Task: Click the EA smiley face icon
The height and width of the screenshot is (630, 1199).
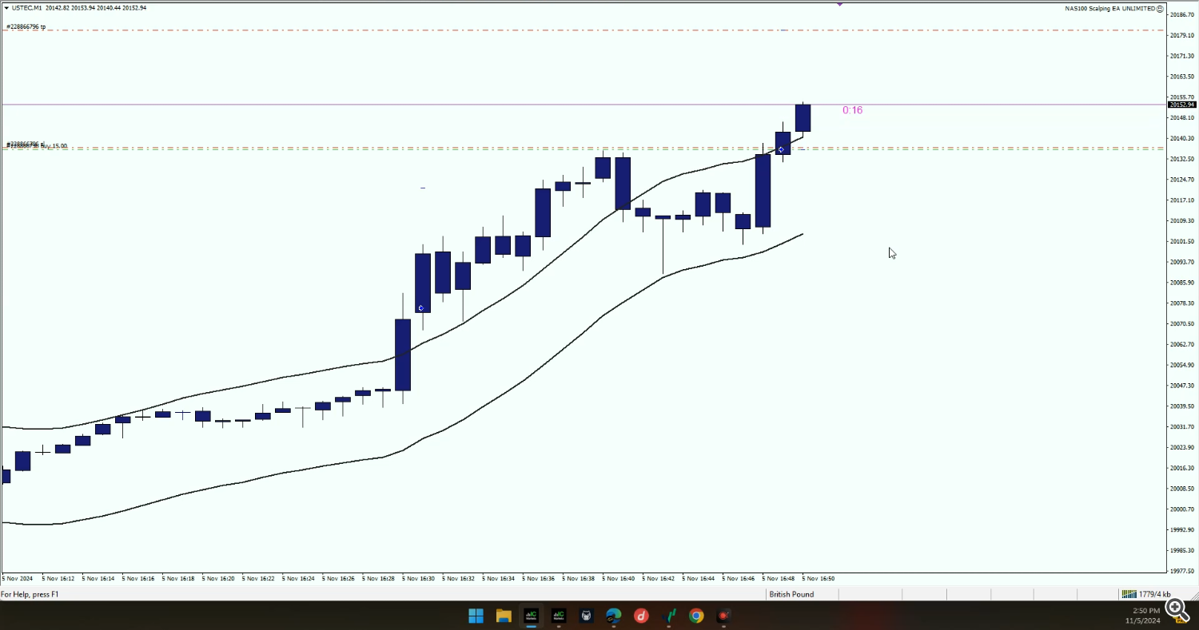Action: coord(1160,8)
